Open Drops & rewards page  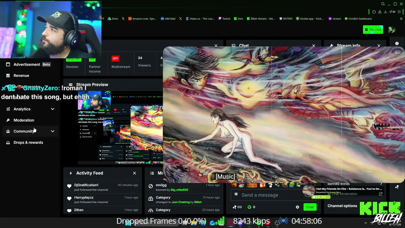(x=28, y=142)
